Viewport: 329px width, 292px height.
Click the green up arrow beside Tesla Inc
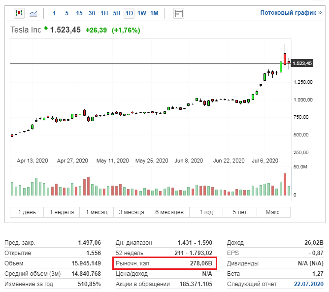coord(45,28)
